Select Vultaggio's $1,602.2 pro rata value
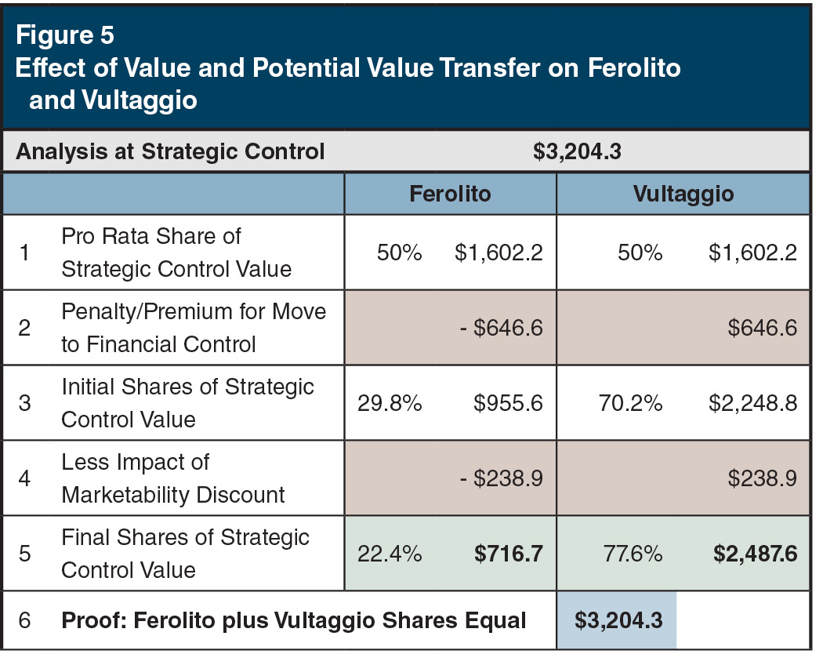Viewport: 823px width, 665px height. click(752, 253)
